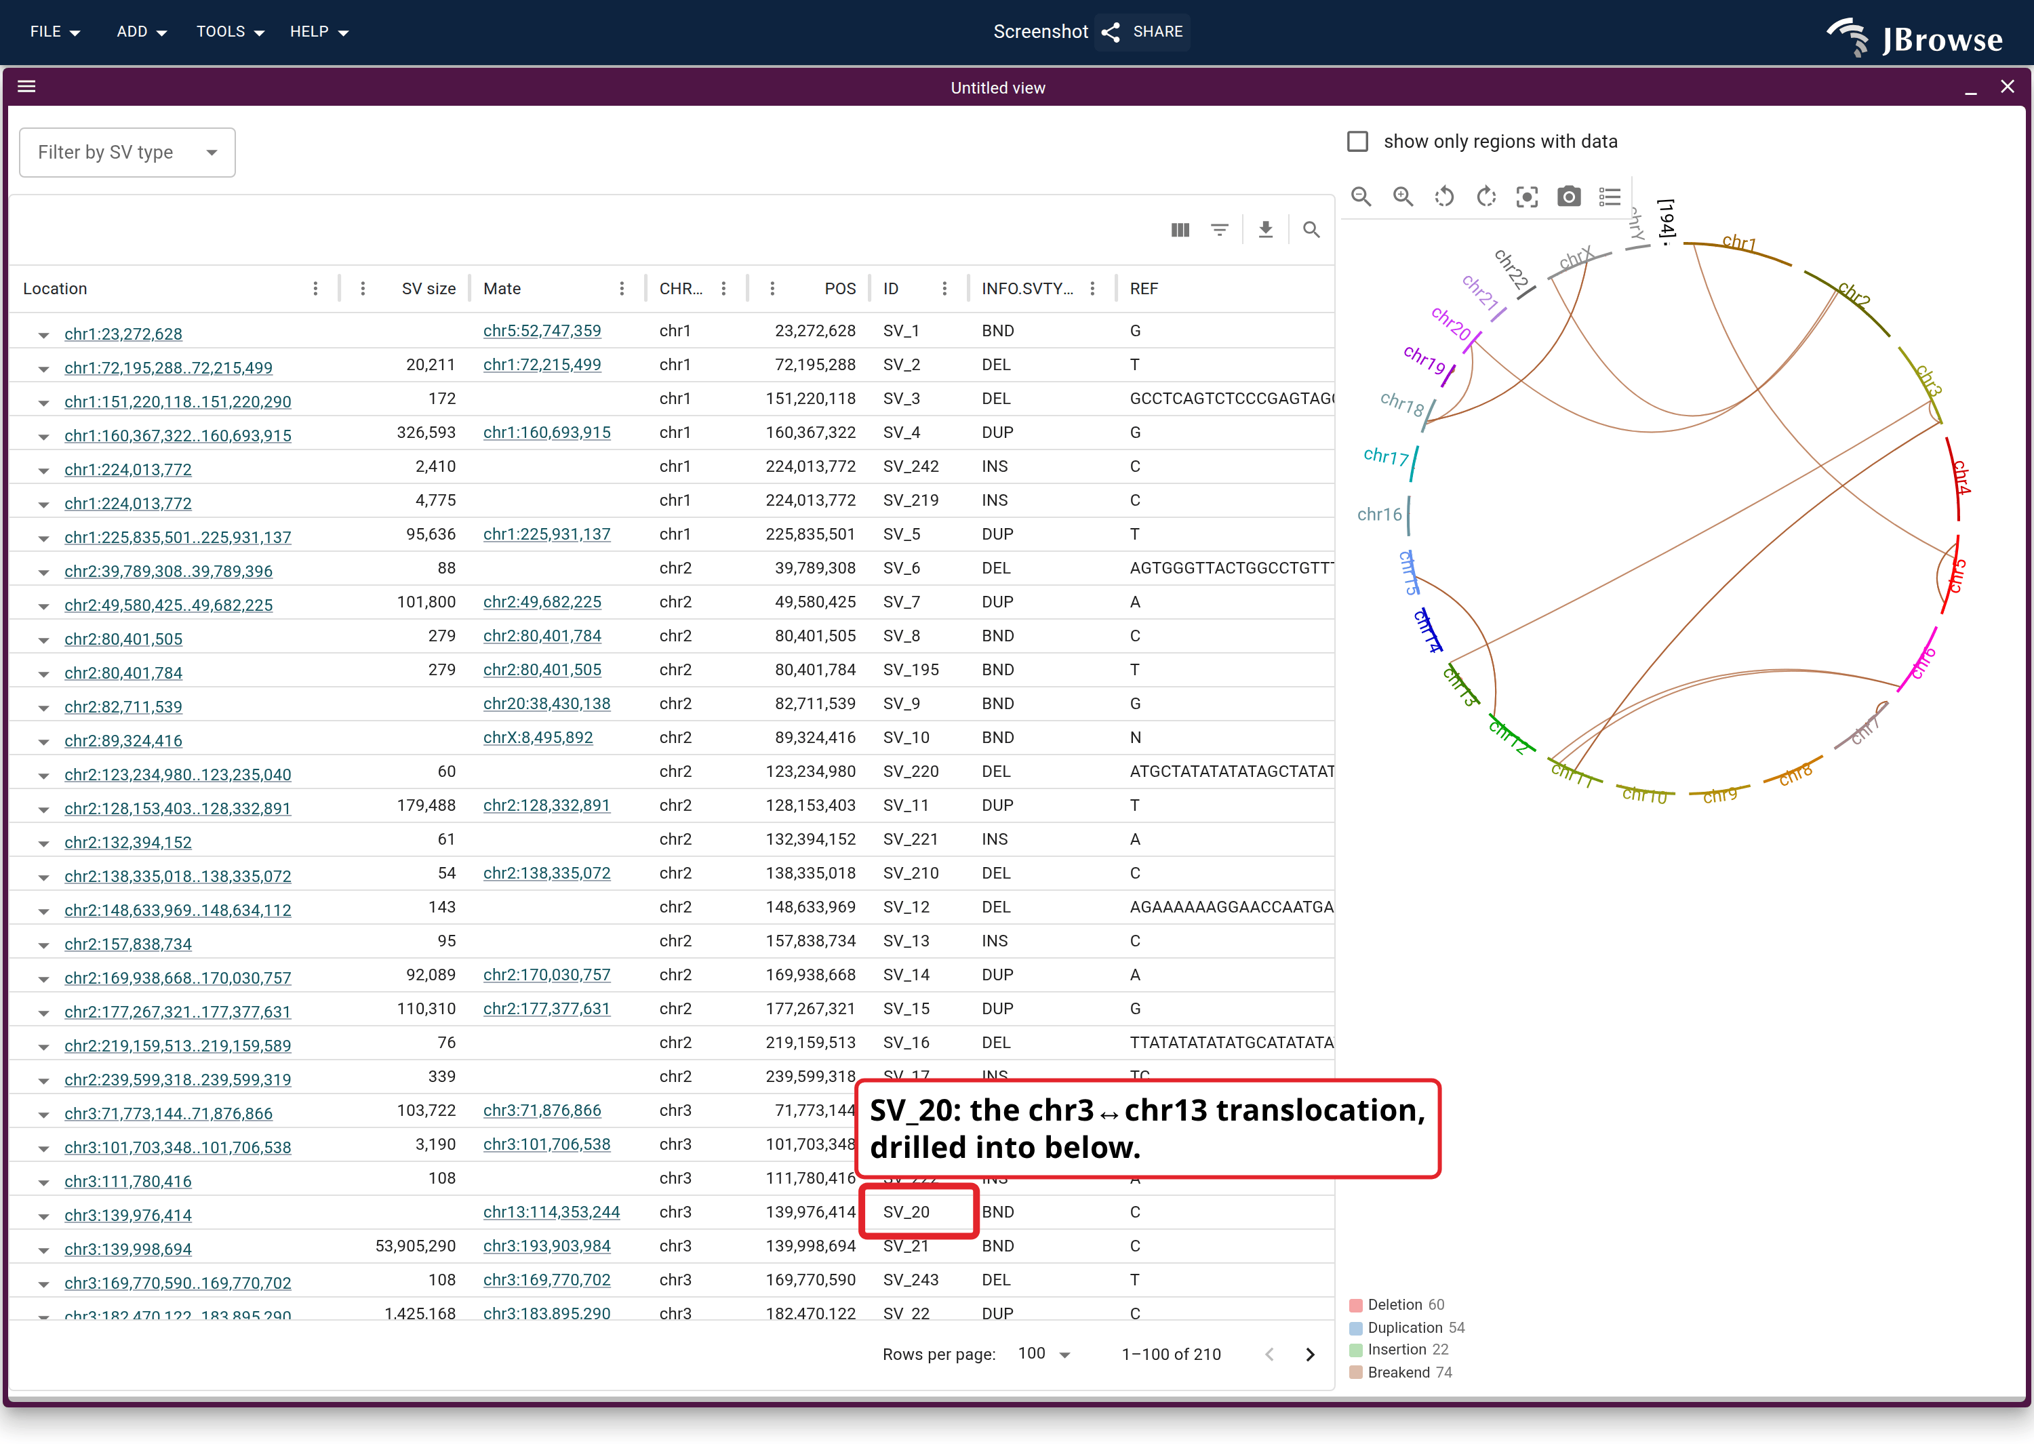Open ID column options menu

945,289
